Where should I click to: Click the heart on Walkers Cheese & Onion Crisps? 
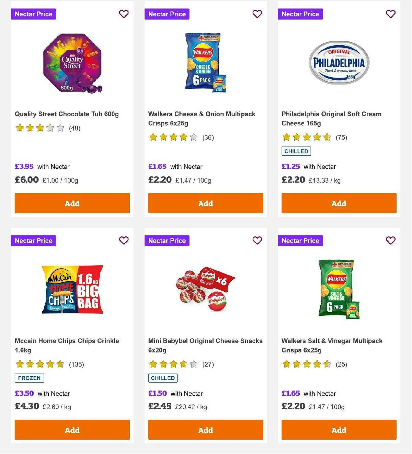257,14
